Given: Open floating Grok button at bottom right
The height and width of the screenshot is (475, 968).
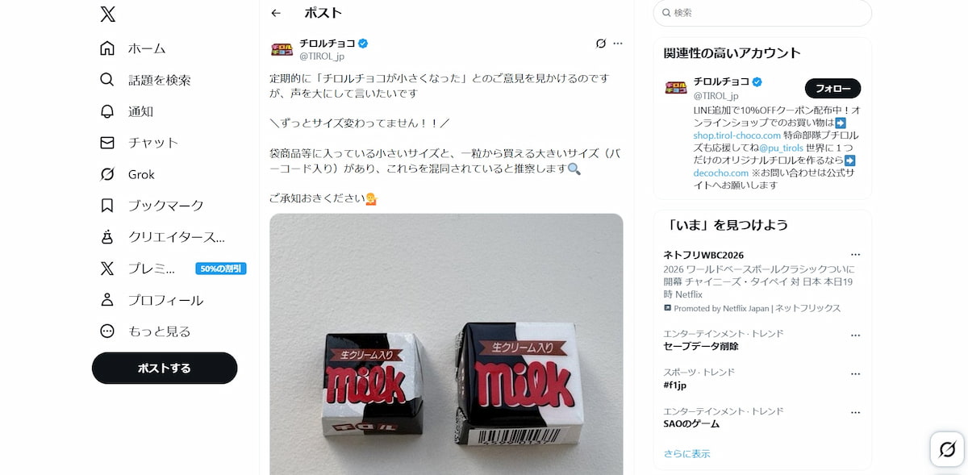Looking at the screenshot, I should click(948, 449).
